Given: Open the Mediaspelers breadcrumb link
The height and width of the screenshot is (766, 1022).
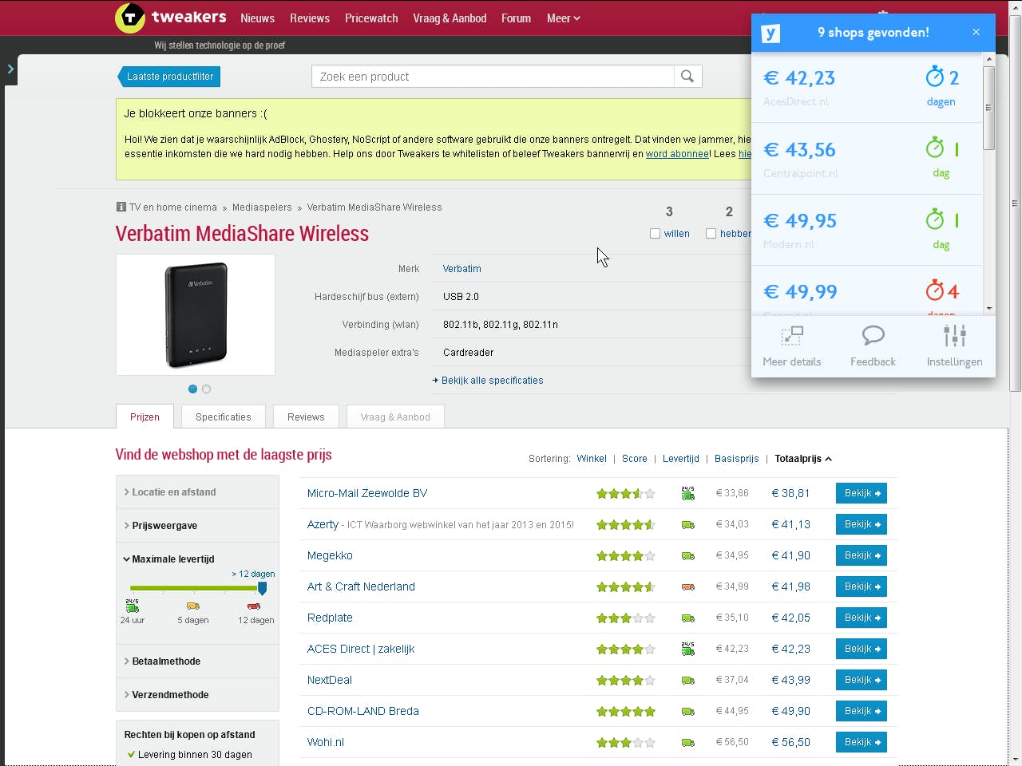Looking at the screenshot, I should click(262, 207).
